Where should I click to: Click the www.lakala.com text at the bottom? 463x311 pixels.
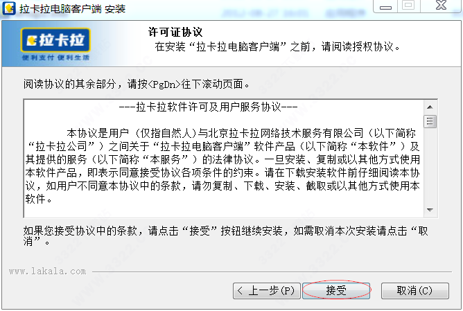[48, 271]
